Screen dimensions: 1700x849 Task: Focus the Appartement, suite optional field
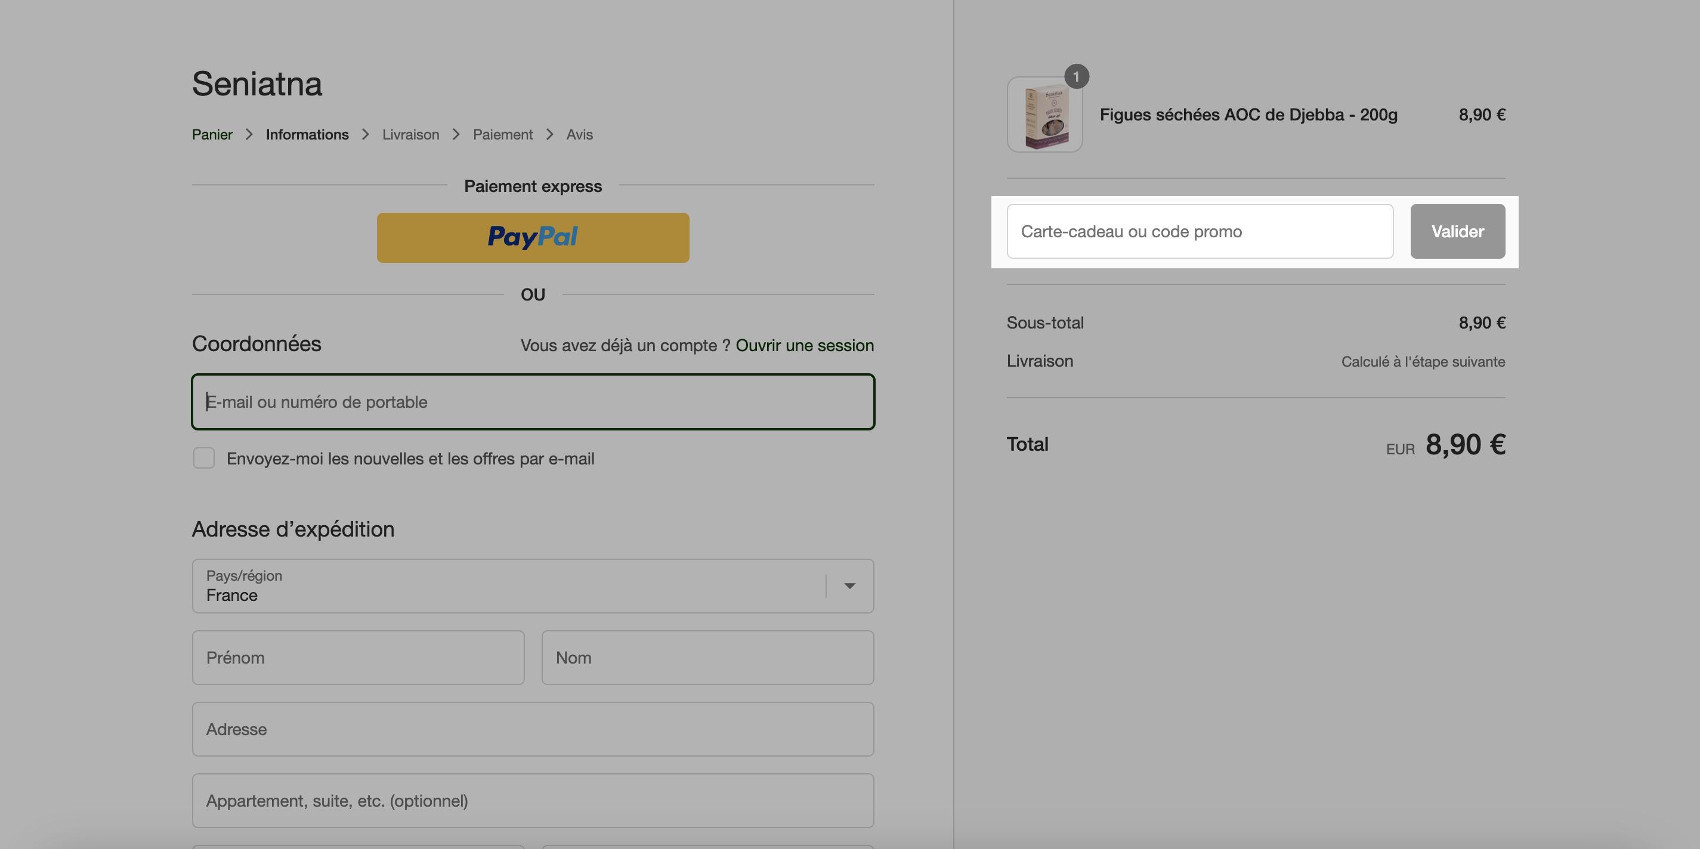coord(533,800)
